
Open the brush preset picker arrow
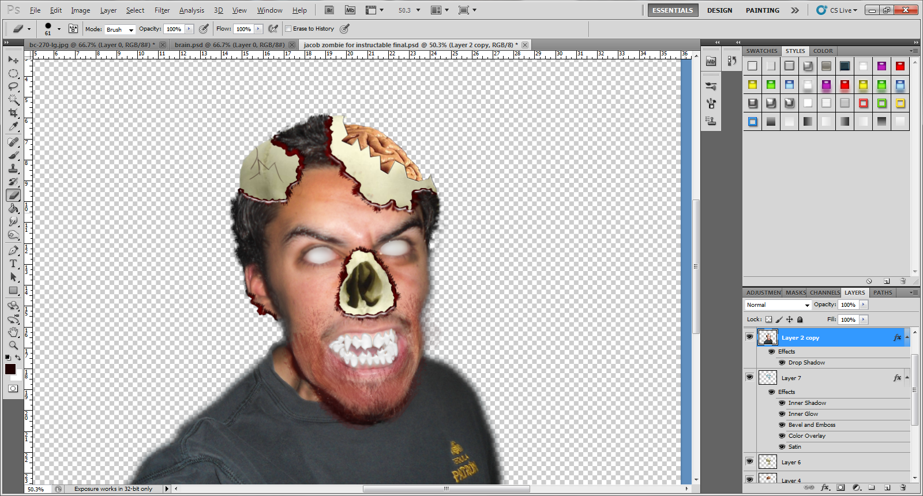tap(59, 29)
